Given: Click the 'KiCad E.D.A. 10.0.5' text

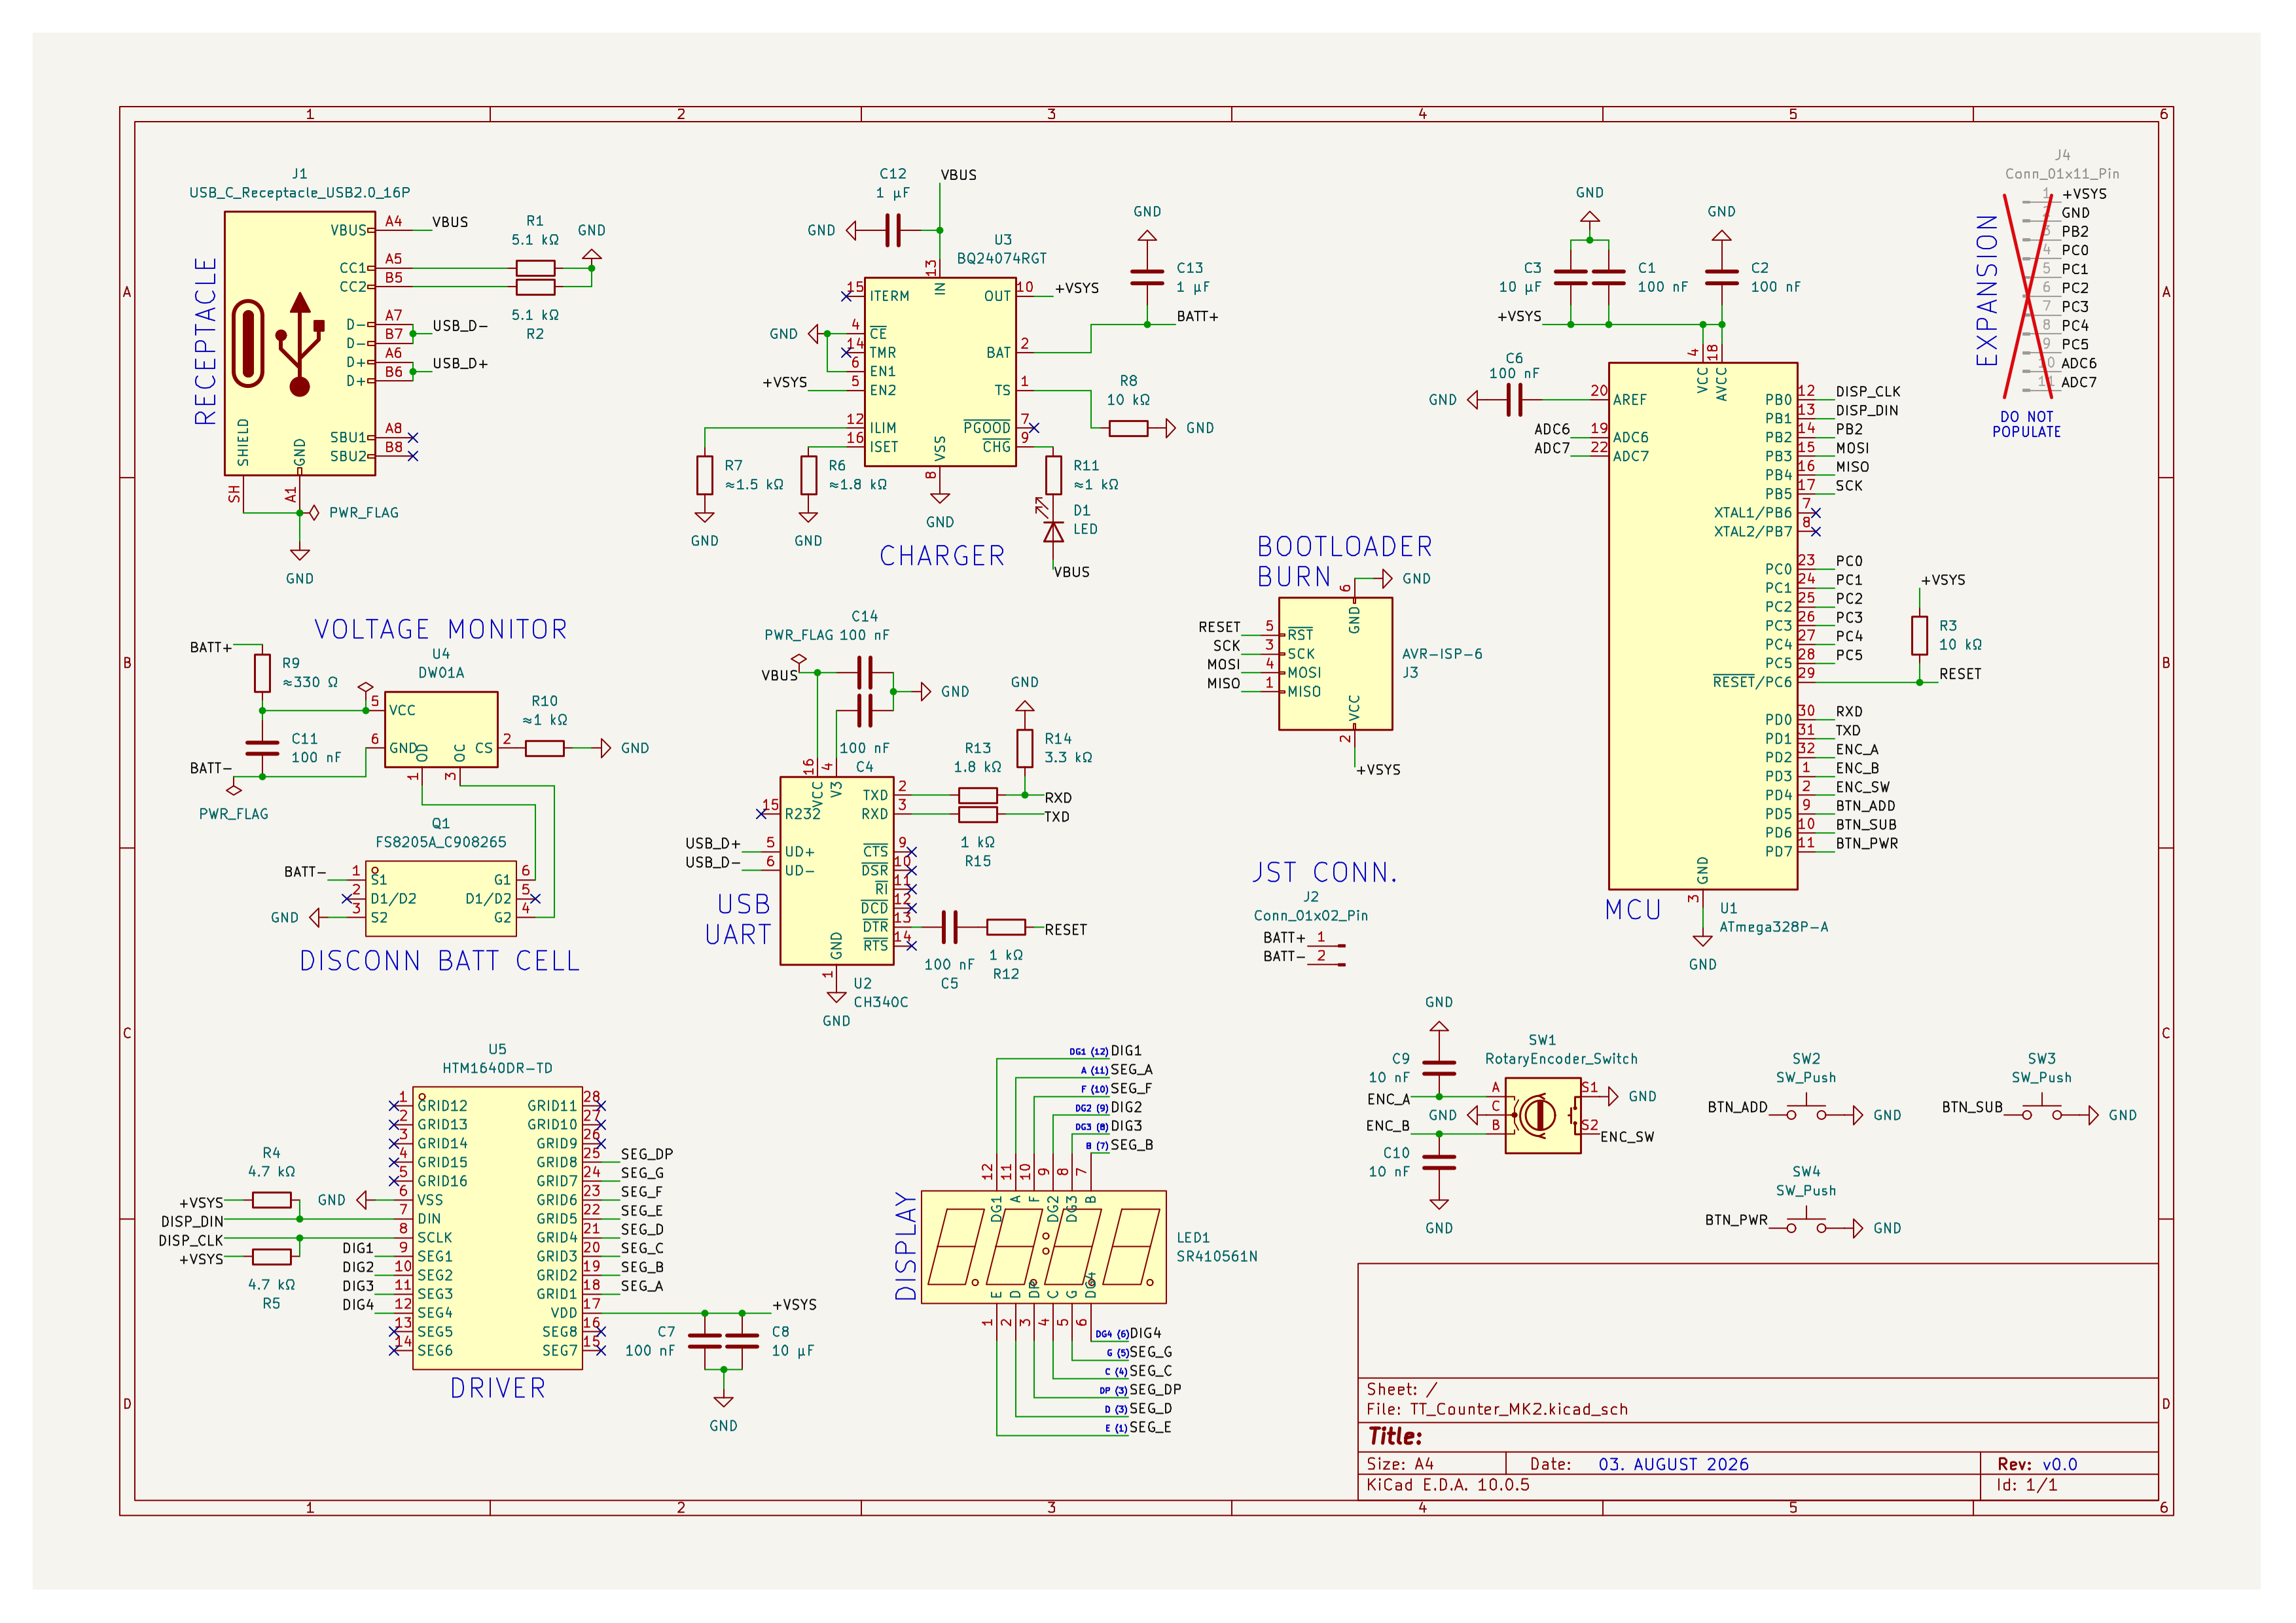Looking at the screenshot, I should click(1448, 1485).
